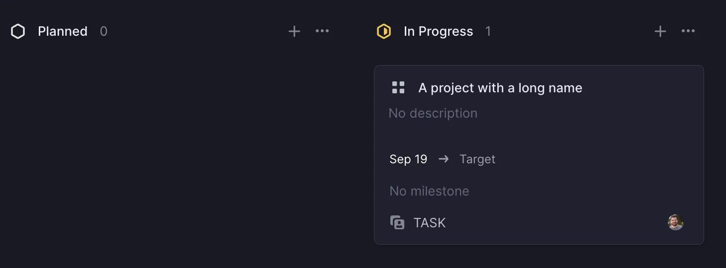
Task: Click the Sep 19 start date
Action: (408, 159)
